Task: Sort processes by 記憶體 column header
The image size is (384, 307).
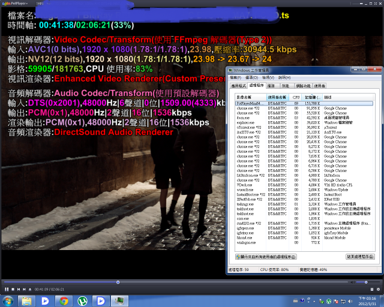Action: (312, 97)
